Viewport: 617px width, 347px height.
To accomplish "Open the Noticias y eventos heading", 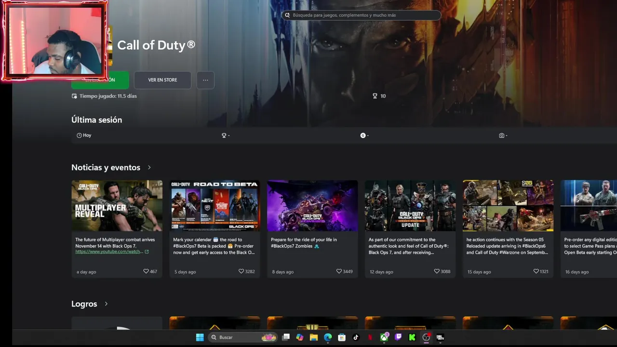I will tap(106, 167).
